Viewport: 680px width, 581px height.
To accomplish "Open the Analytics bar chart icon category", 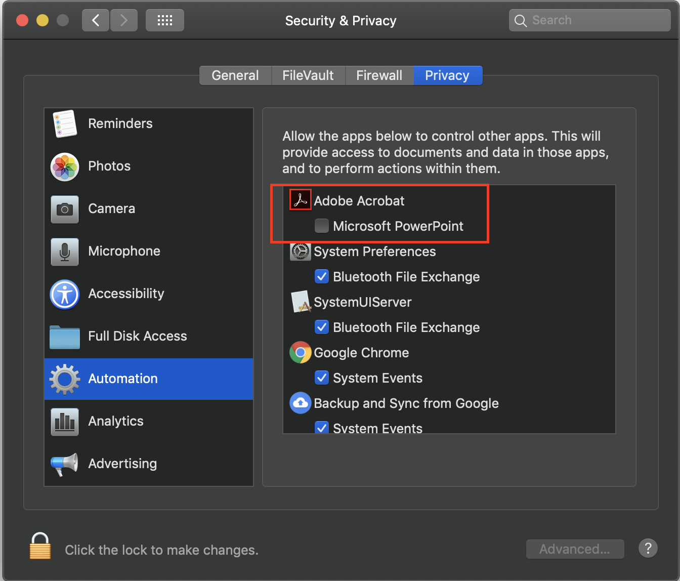I will 65,422.
